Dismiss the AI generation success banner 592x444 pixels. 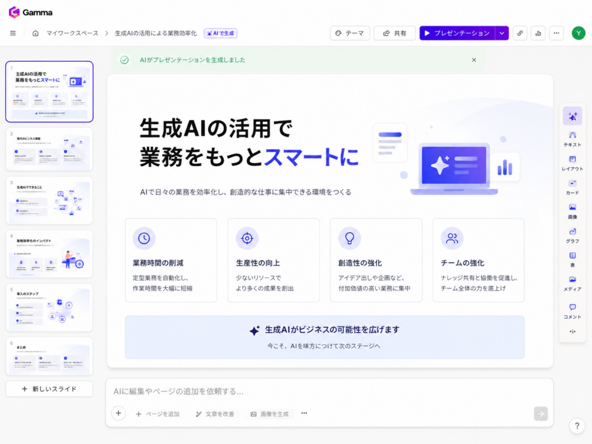coord(474,60)
